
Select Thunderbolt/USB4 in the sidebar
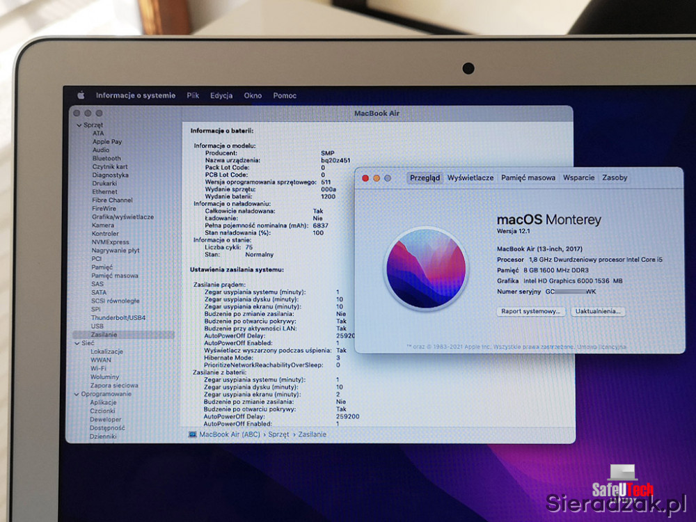point(118,318)
